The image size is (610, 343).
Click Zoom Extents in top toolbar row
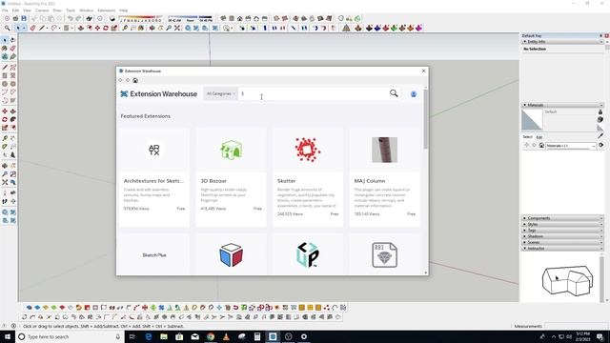(x=177, y=28)
